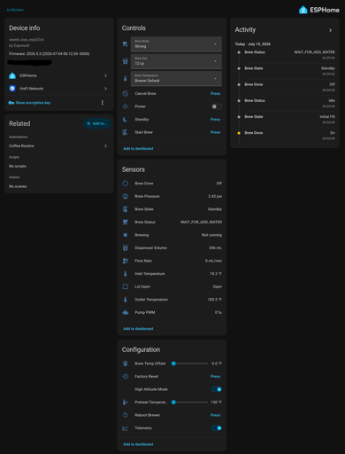The image size is (345, 454).
Task: Click the Brew Mode cup icon
Action: point(125,44)
